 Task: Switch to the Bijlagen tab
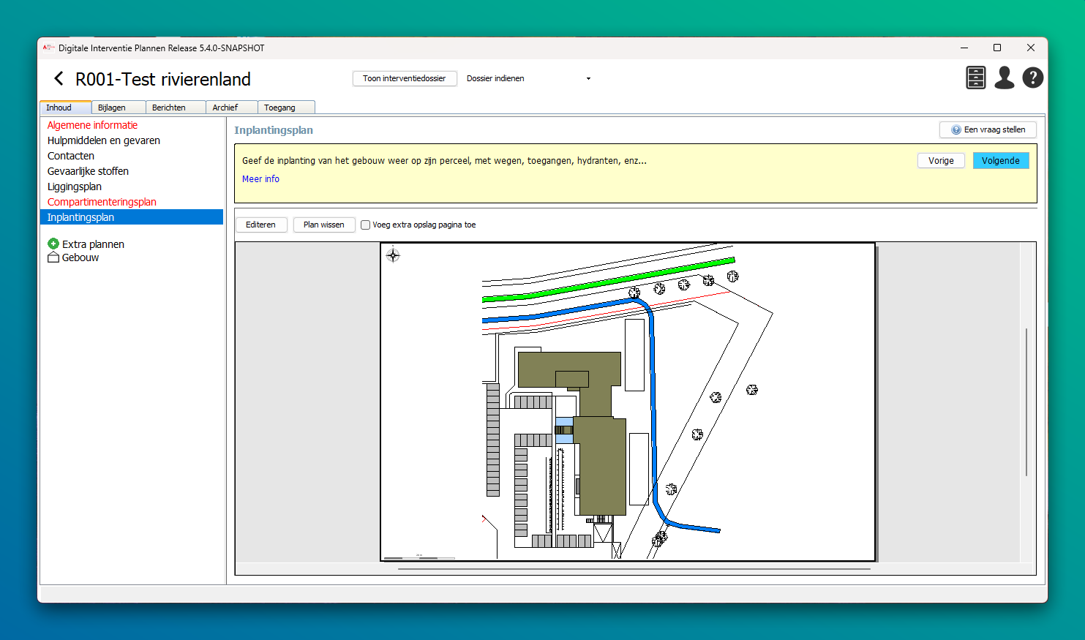119,107
